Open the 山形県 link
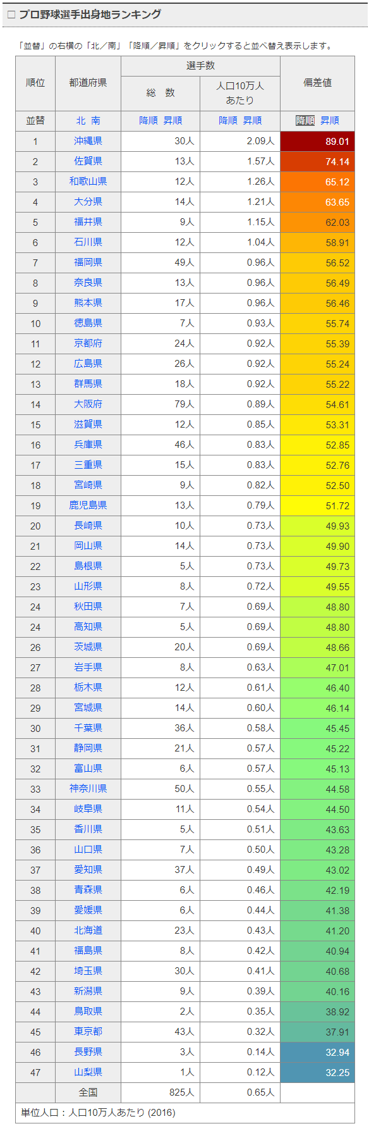 pos(88,586)
